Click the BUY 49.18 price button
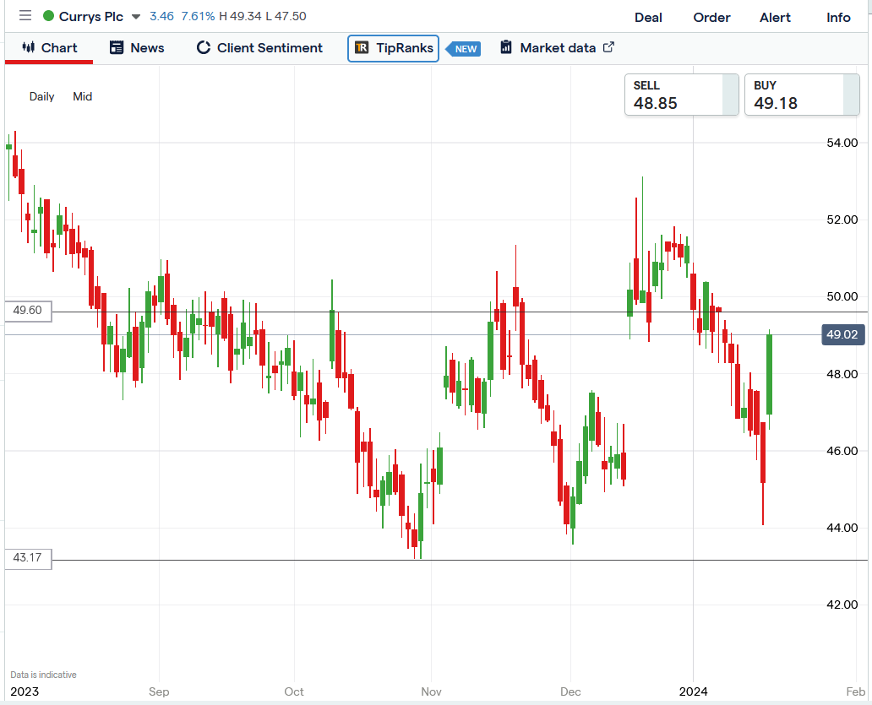Viewport: 872px width, 705px height. pos(801,95)
